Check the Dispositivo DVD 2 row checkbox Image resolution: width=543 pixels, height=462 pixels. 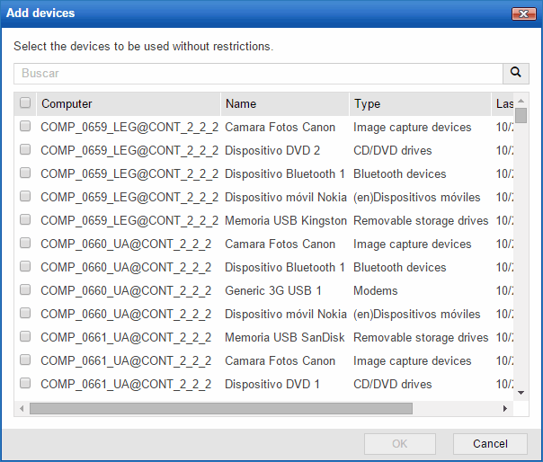[25, 150]
